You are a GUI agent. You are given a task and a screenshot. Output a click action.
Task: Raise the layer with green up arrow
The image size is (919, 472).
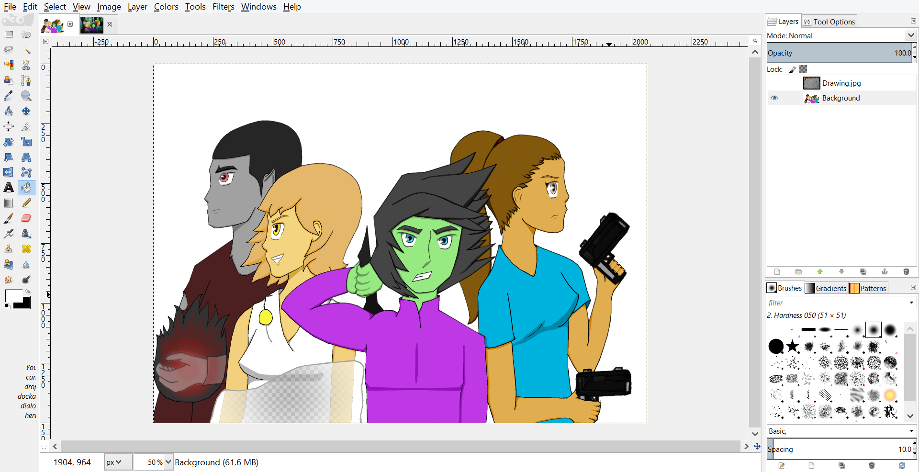820,271
